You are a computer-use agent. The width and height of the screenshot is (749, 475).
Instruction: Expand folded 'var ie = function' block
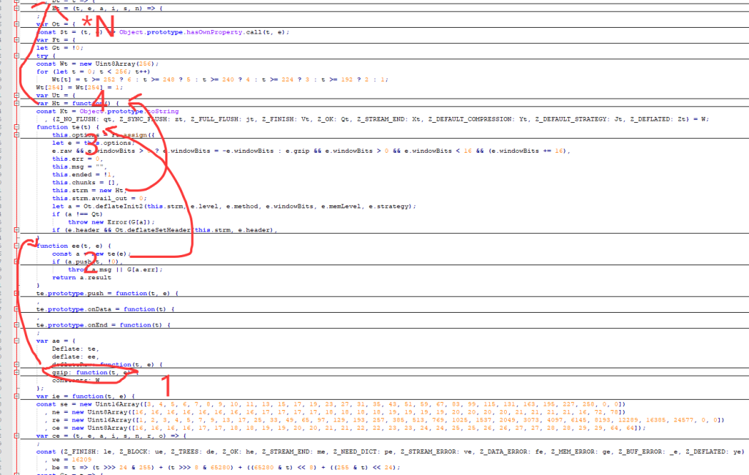pos(17,395)
